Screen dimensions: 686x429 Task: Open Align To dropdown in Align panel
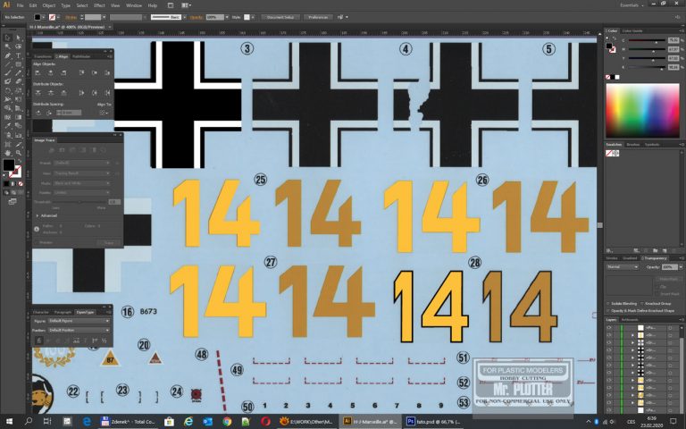(104, 113)
